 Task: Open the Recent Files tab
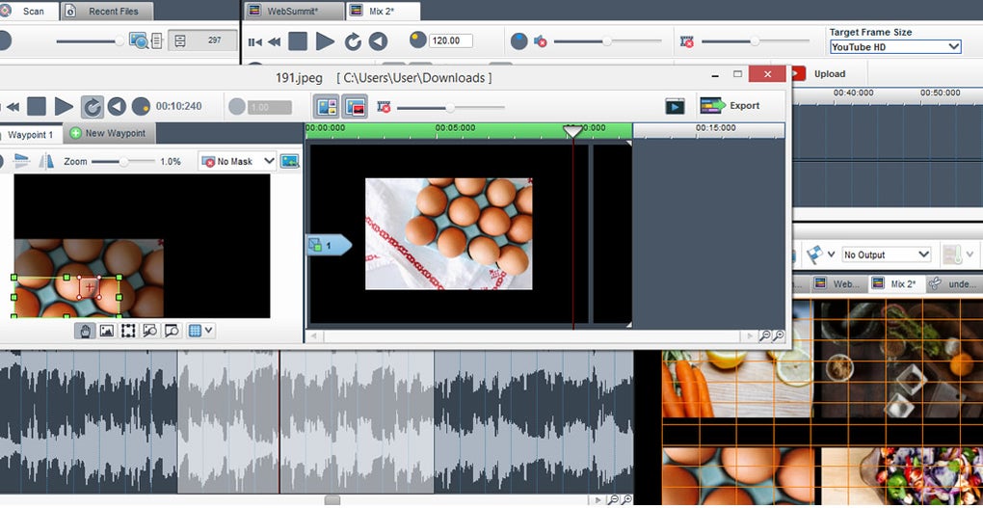107,11
